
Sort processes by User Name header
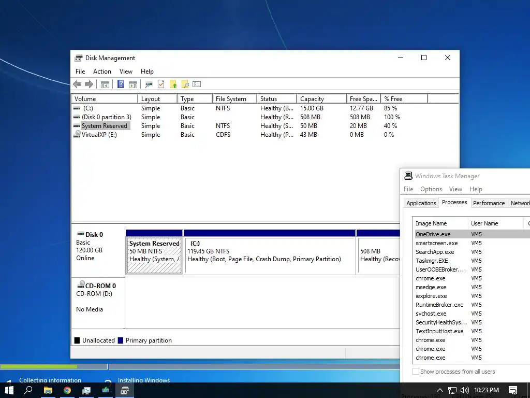(x=496, y=223)
